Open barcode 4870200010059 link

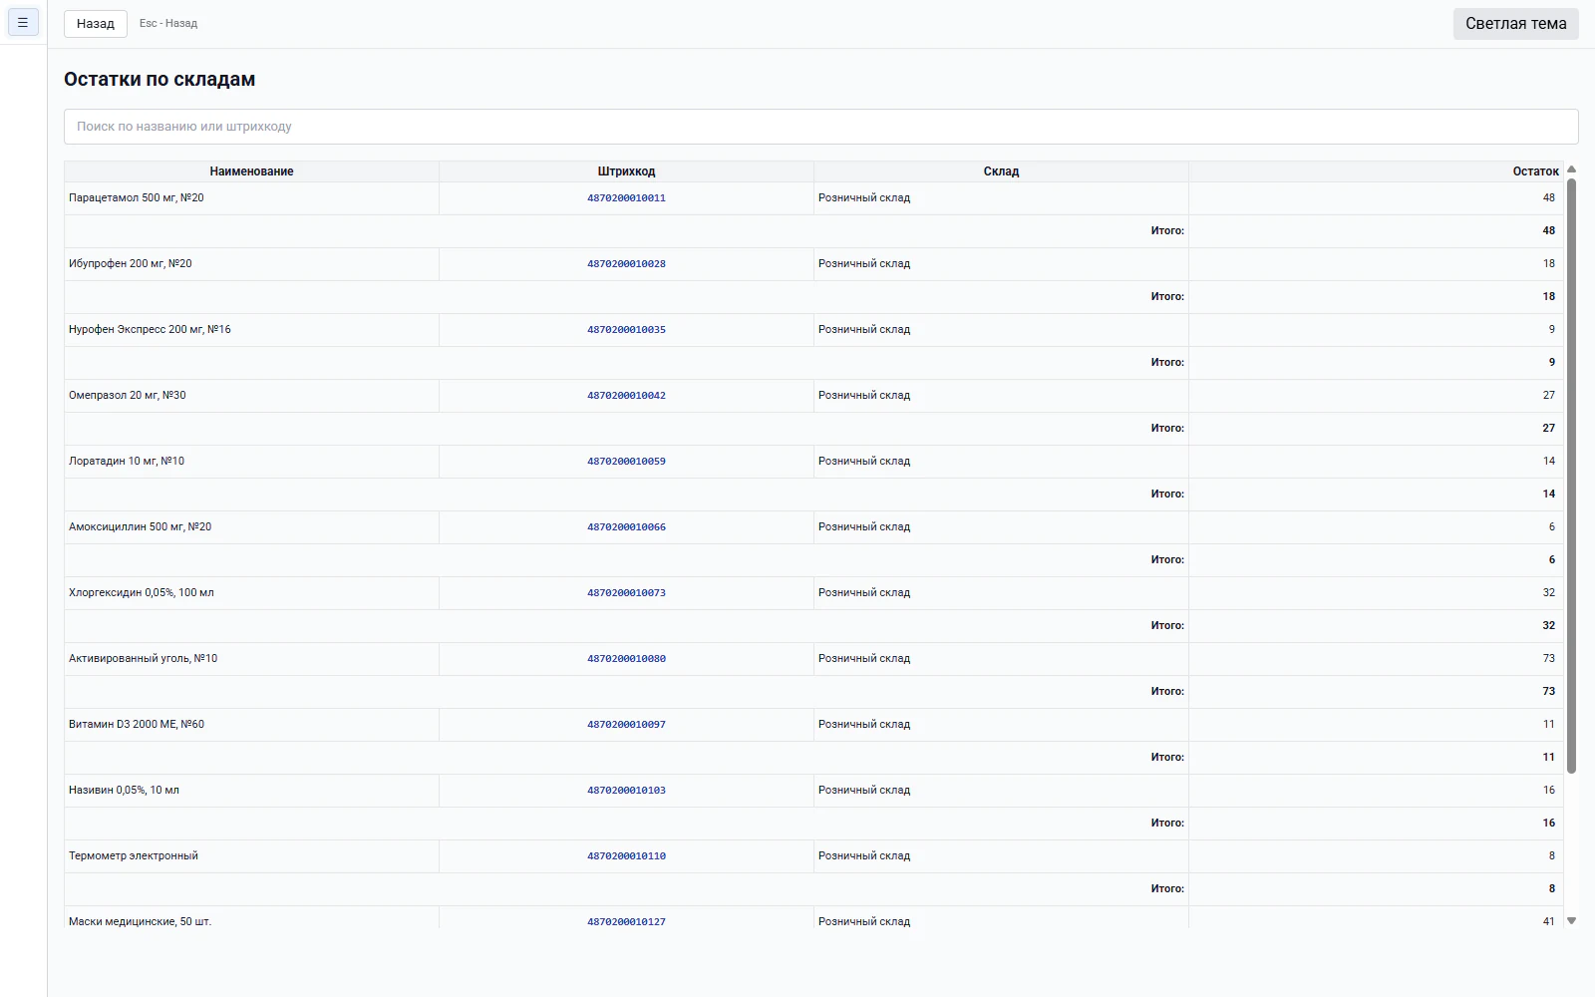626,462
